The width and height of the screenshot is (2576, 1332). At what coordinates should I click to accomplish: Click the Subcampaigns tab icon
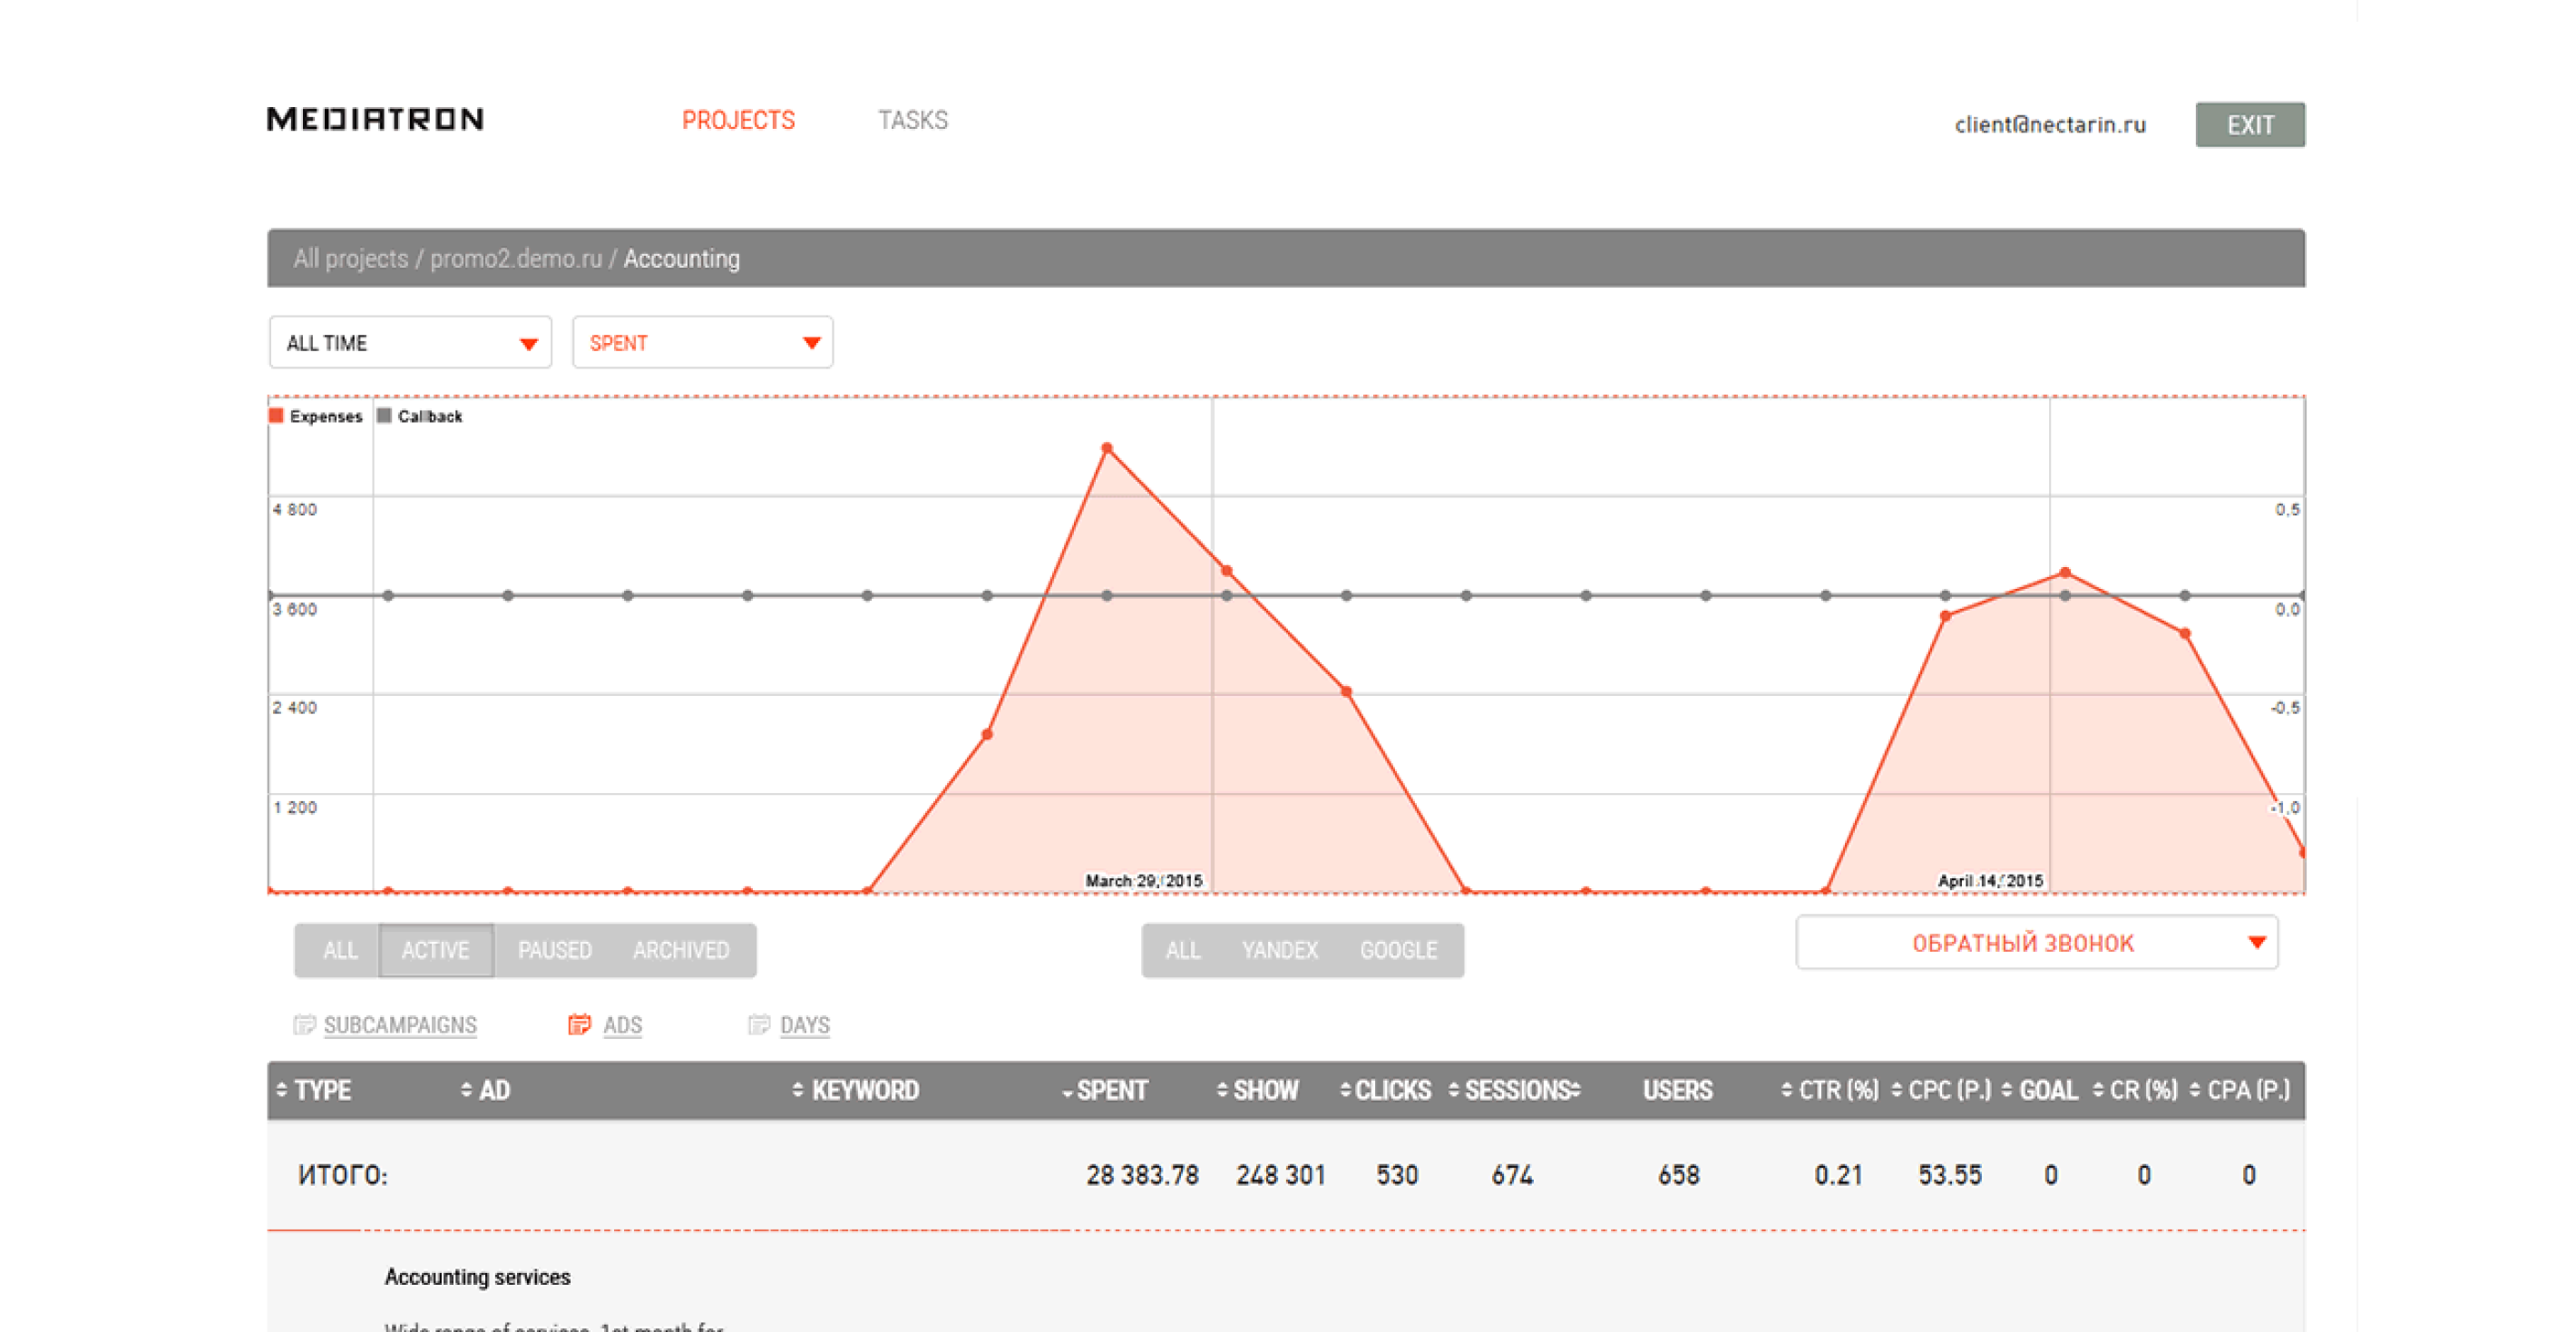coord(304,1025)
